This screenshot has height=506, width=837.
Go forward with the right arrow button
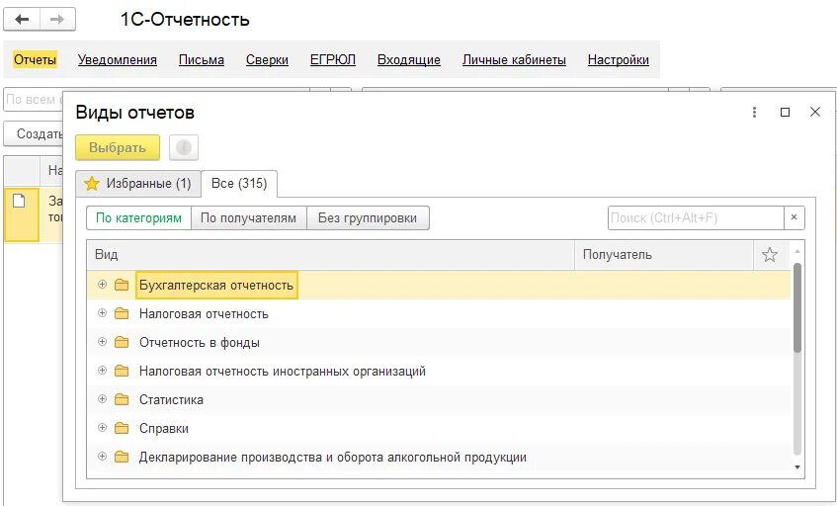pyautogui.click(x=57, y=20)
